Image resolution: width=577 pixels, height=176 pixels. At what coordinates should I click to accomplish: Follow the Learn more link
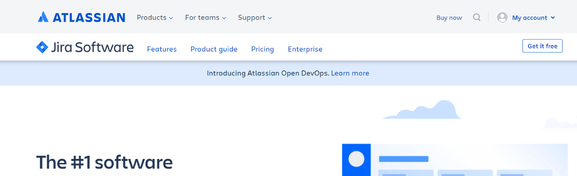point(350,73)
